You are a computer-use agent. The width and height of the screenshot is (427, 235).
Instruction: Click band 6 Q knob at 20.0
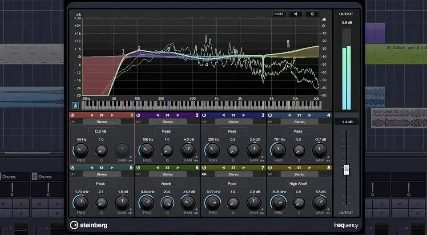(167, 203)
